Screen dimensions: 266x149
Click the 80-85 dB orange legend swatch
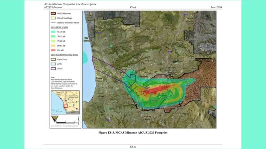click(53, 46)
